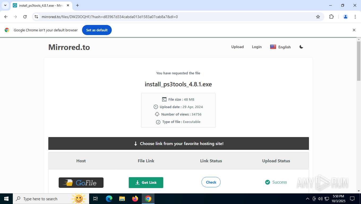
Task: Click the page vertical scrollbar
Action: point(359,61)
